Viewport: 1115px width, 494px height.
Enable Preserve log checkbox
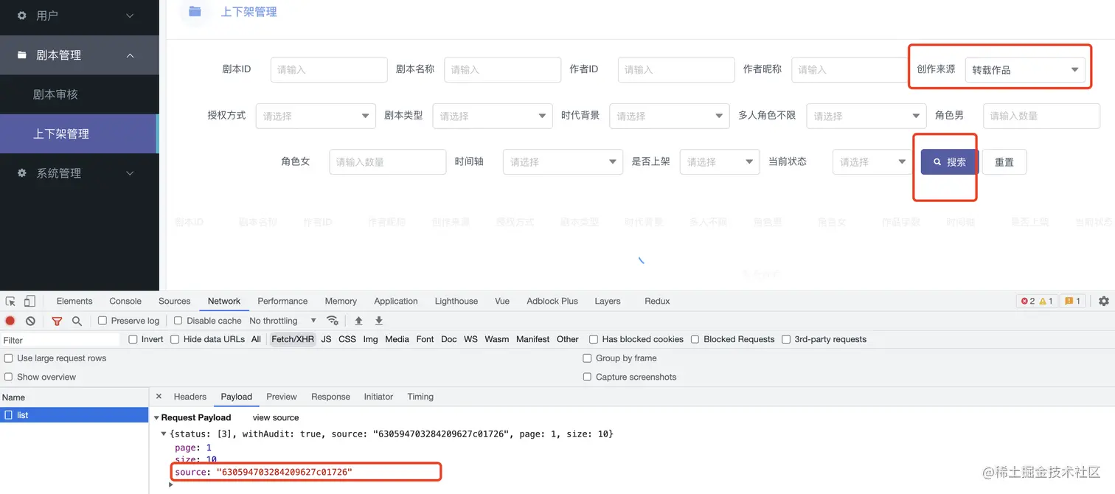103,321
